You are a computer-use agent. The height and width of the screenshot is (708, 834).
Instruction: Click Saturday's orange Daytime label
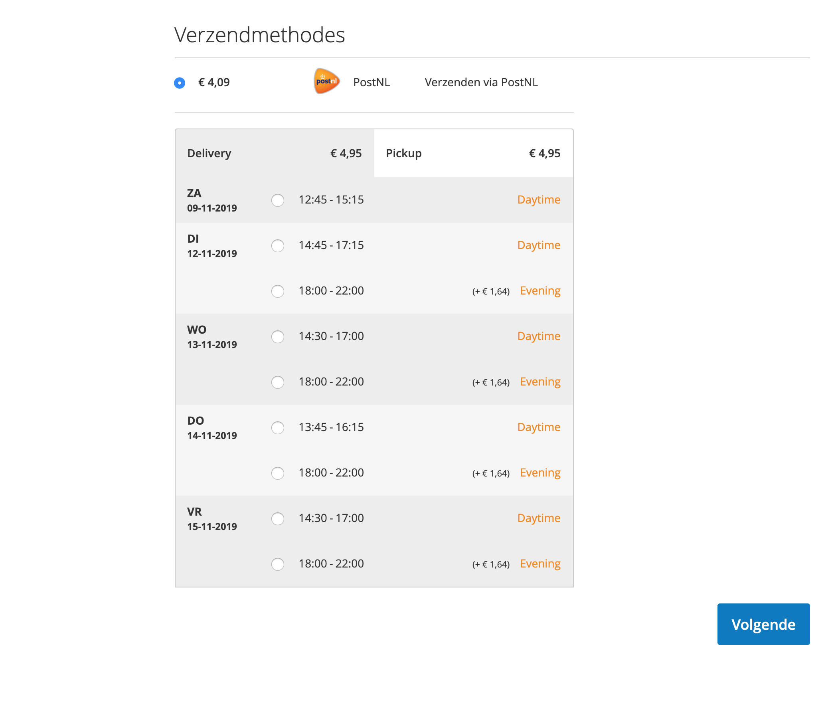click(x=539, y=200)
